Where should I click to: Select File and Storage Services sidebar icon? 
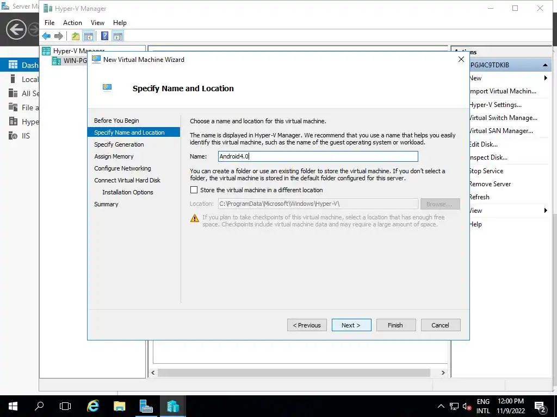pos(13,107)
